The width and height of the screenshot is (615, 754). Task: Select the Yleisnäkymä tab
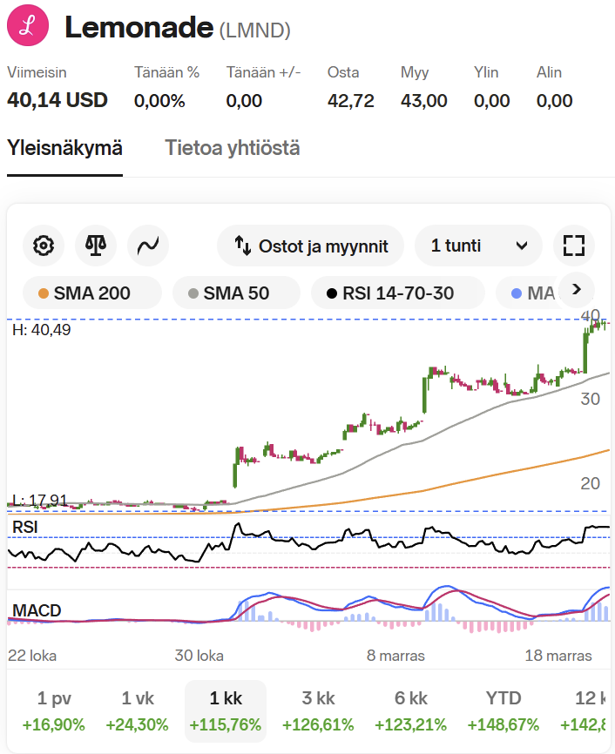(x=64, y=148)
